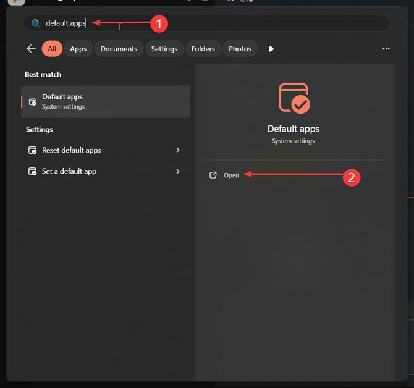Viewport: 414px width, 388px height.
Task: Click the Default apps best match icon
Action: tap(33, 102)
